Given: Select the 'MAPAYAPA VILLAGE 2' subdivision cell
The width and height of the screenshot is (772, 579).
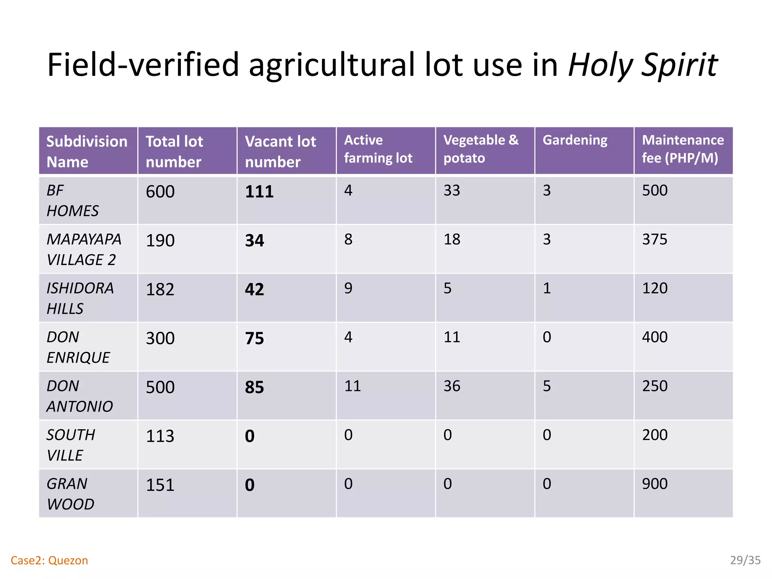Looking at the screenshot, I should [x=84, y=249].
